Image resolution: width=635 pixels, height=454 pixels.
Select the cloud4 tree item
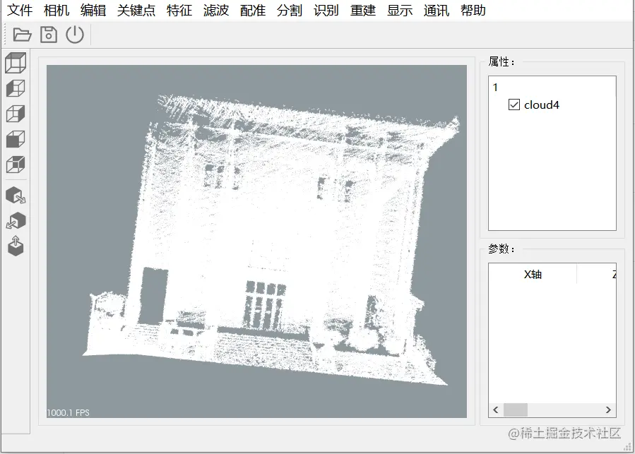[x=542, y=105]
